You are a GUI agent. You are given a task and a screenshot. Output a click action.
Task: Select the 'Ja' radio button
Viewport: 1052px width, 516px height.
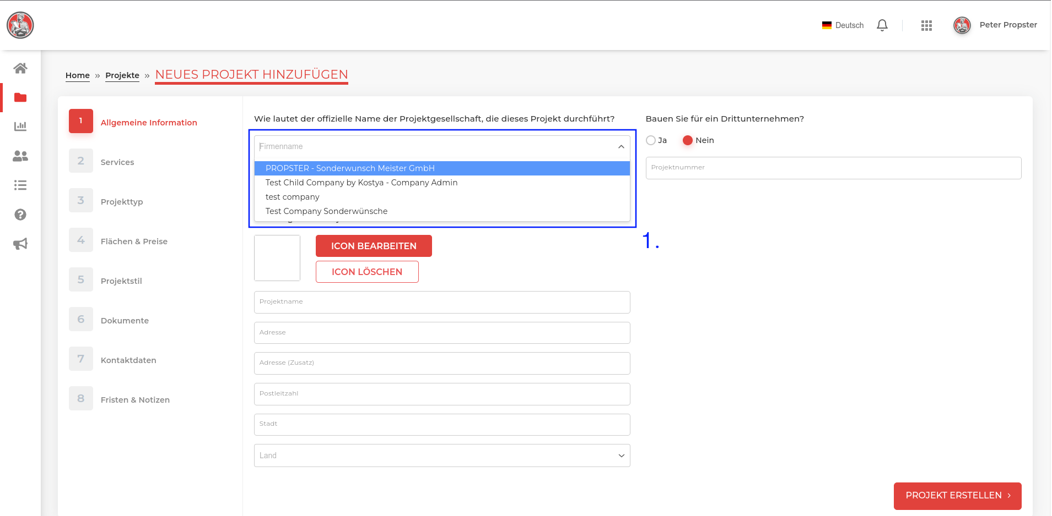651,140
